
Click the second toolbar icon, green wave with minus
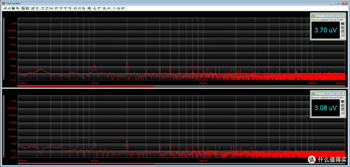pyautogui.click(x=9, y=8)
